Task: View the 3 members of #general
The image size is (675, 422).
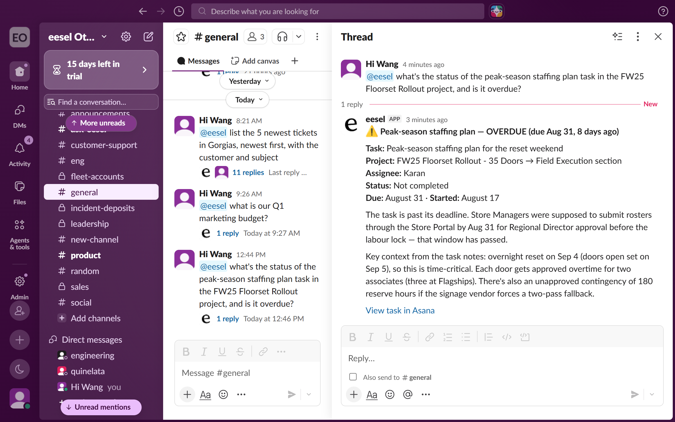Action: pos(256,37)
